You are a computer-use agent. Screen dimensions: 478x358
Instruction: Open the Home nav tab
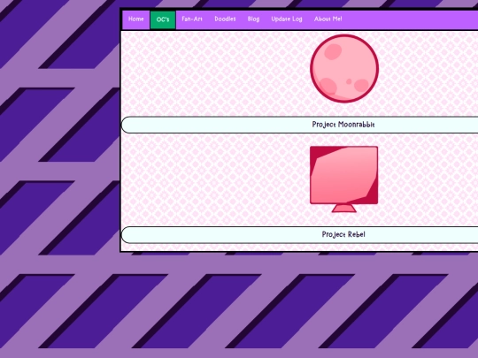point(136,19)
